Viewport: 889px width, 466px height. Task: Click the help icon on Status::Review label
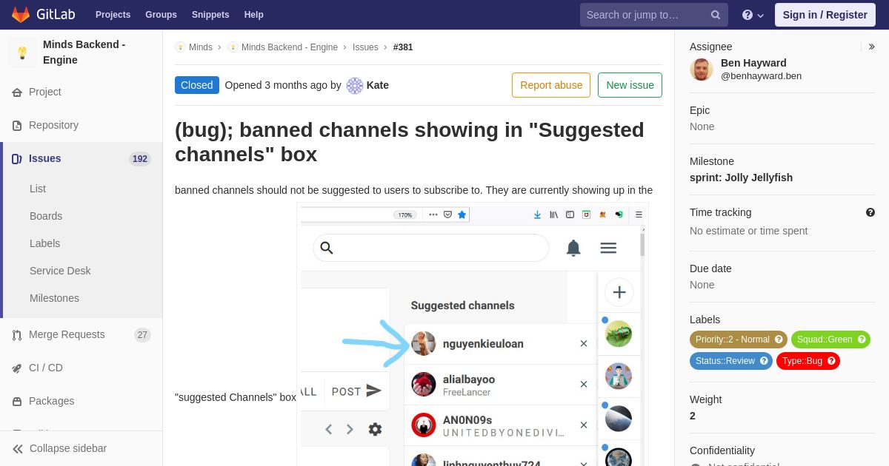[764, 361]
